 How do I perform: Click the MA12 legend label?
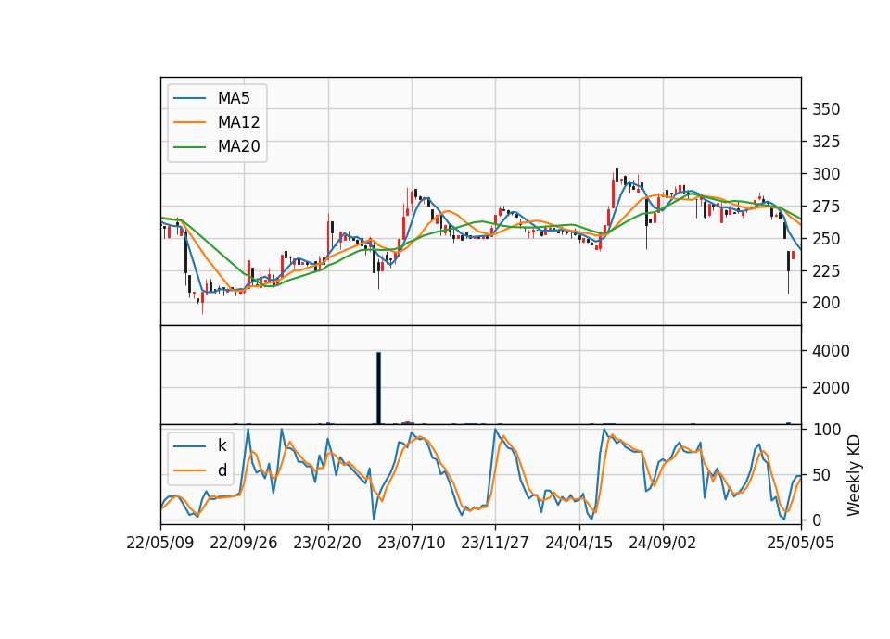(238, 122)
